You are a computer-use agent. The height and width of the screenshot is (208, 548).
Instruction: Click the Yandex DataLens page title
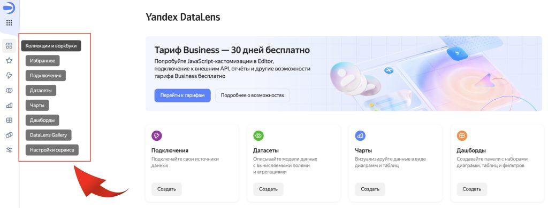[x=183, y=17]
